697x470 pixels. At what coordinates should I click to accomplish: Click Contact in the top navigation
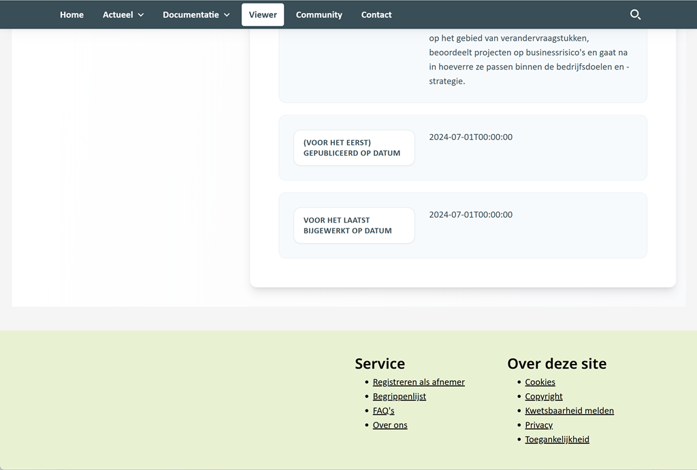[x=376, y=15]
